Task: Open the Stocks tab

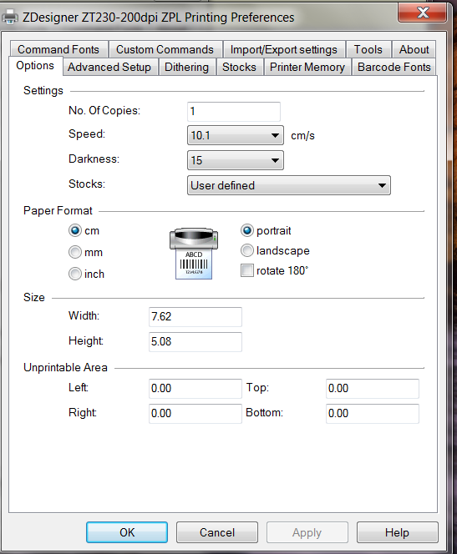Action: pos(239,67)
